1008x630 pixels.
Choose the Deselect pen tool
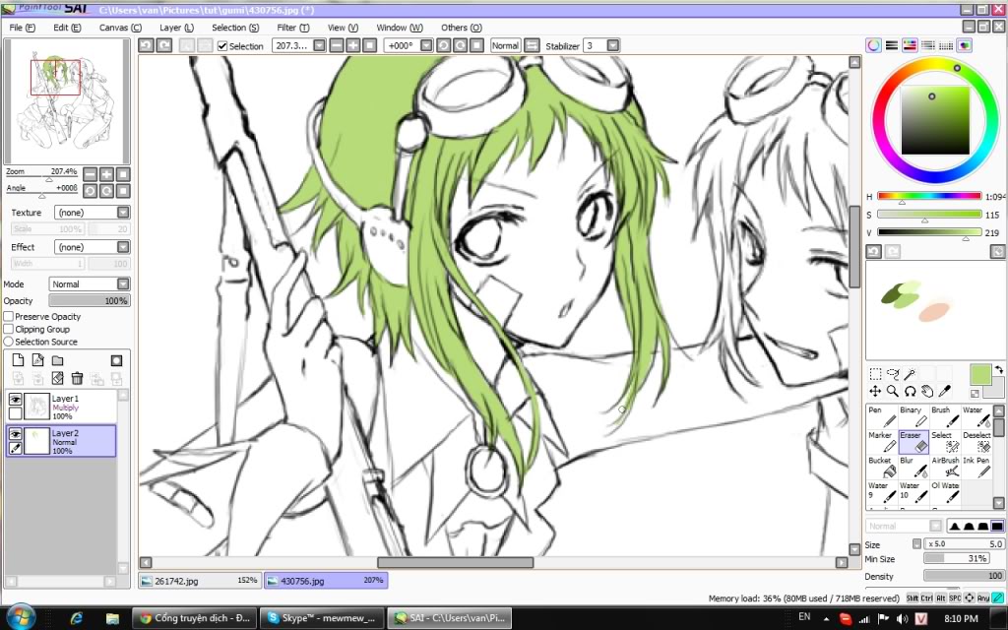point(976,442)
